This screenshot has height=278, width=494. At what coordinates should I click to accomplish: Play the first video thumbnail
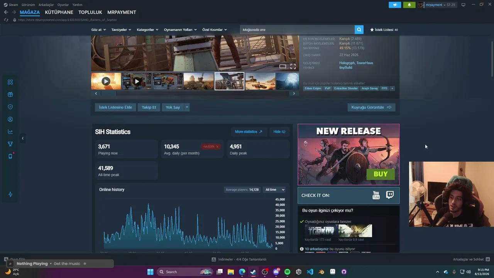tap(106, 81)
